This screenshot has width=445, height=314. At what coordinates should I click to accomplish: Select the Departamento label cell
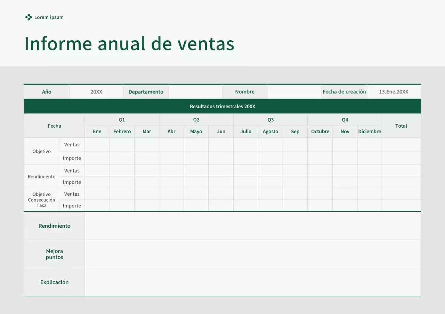point(146,92)
